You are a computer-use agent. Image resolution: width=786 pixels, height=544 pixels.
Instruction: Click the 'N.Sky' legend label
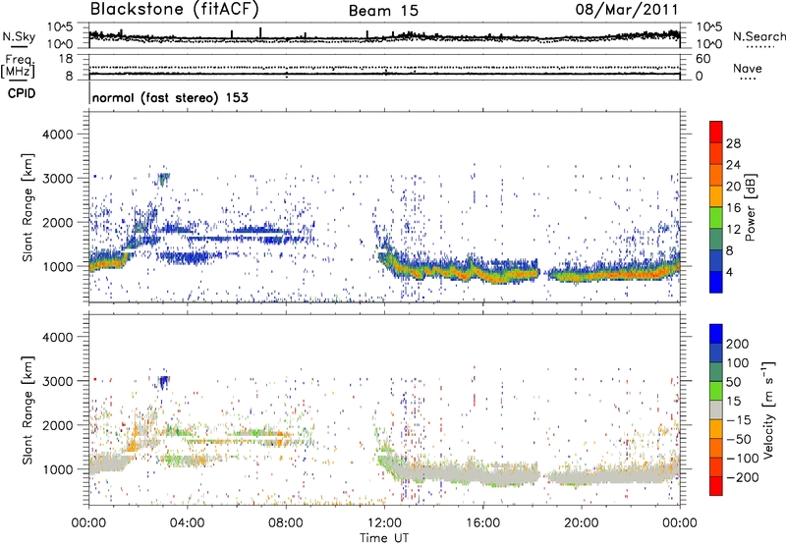19,36
